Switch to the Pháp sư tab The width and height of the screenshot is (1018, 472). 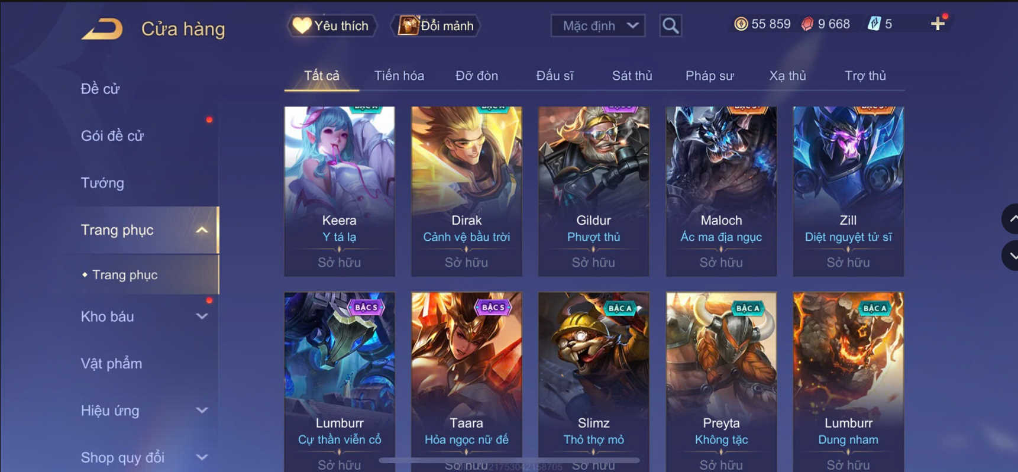click(709, 76)
